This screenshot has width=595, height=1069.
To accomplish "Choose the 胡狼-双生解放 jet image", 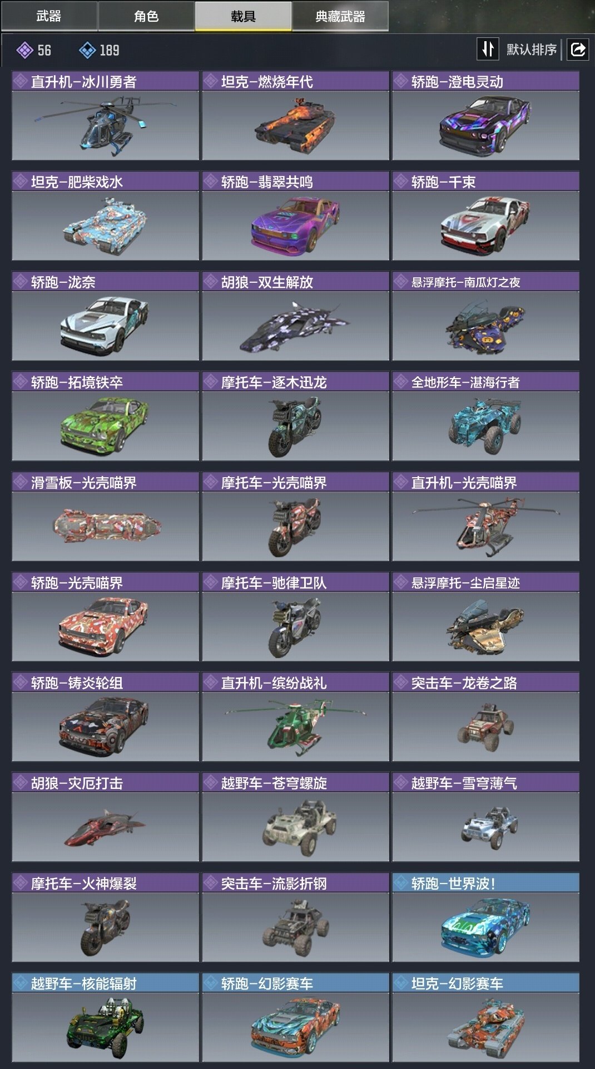I will point(295,326).
